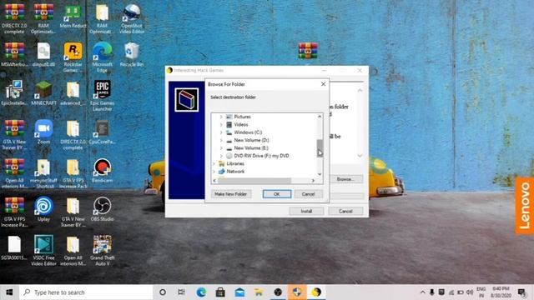Select the VSDC Free Video Editor icon
The width and height of the screenshot is (534, 300).
43,245
